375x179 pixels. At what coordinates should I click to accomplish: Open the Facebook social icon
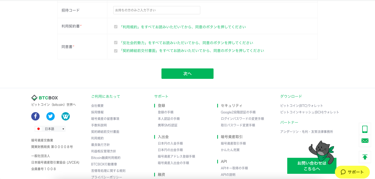click(35, 116)
